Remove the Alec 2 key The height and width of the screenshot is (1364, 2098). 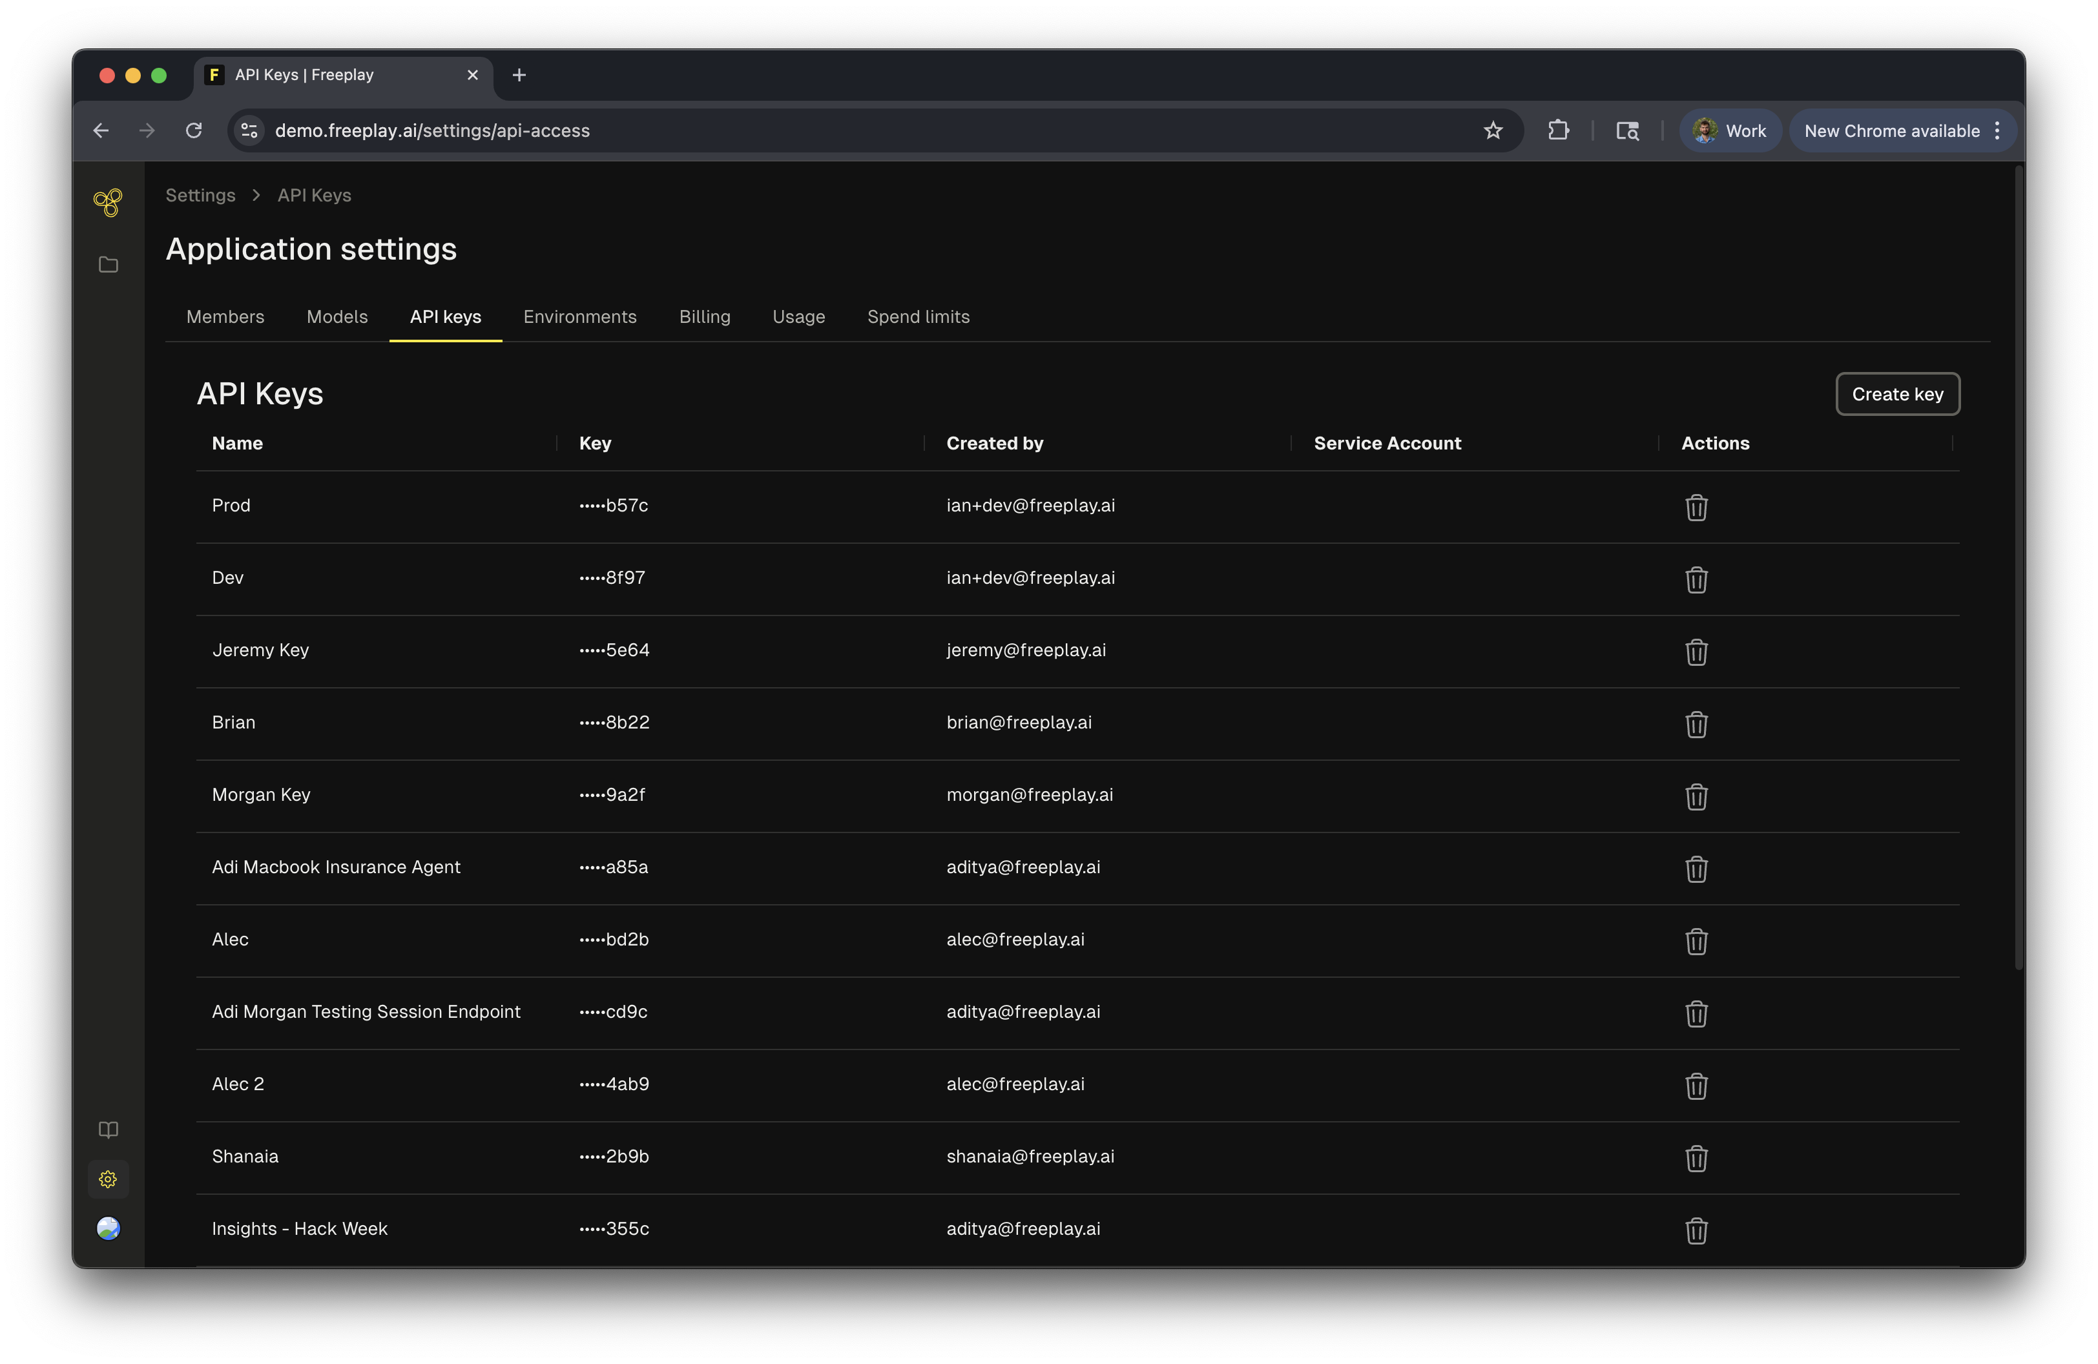(x=1696, y=1086)
